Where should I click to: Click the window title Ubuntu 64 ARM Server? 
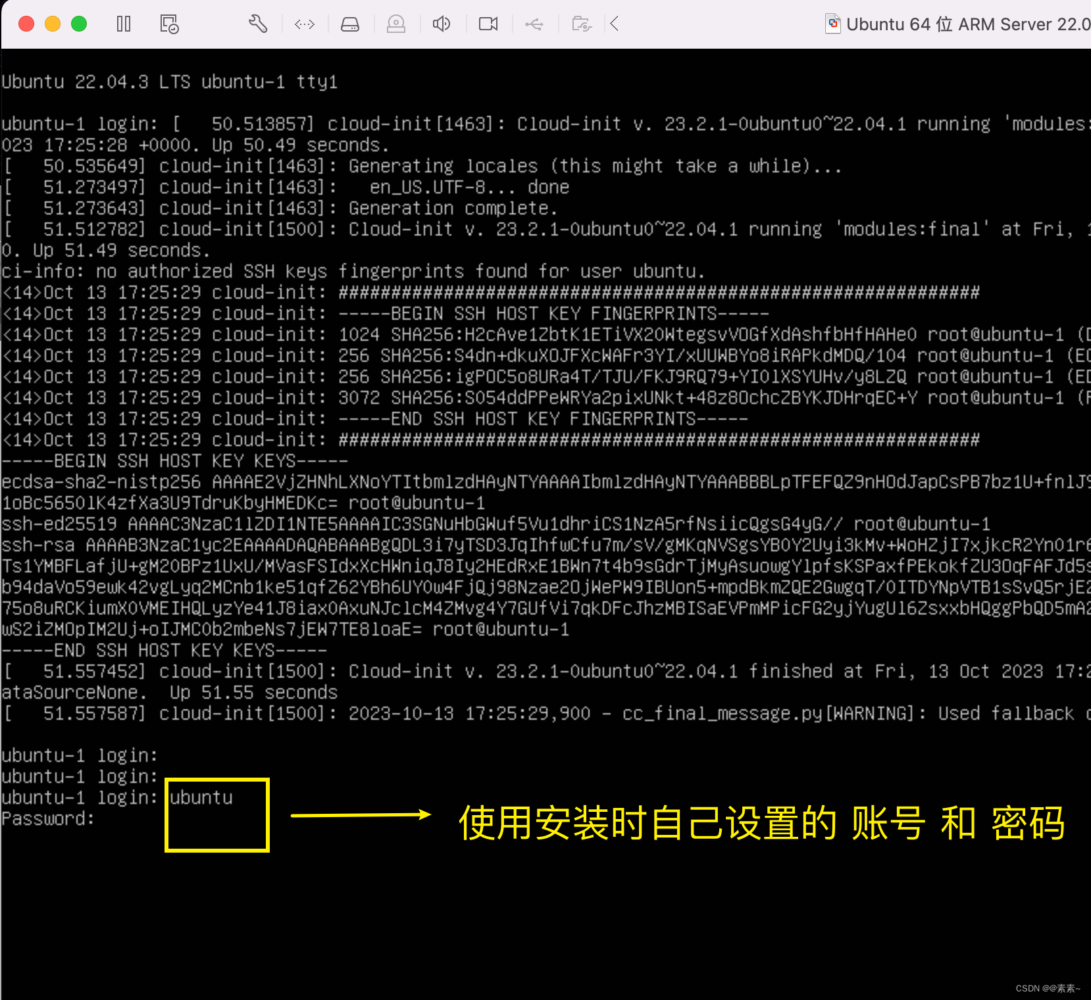[968, 24]
